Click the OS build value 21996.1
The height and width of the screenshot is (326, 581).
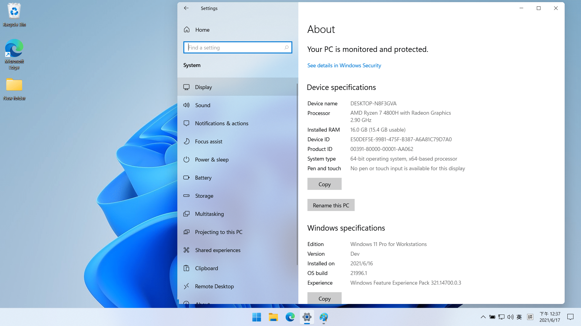[x=359, y=273]
